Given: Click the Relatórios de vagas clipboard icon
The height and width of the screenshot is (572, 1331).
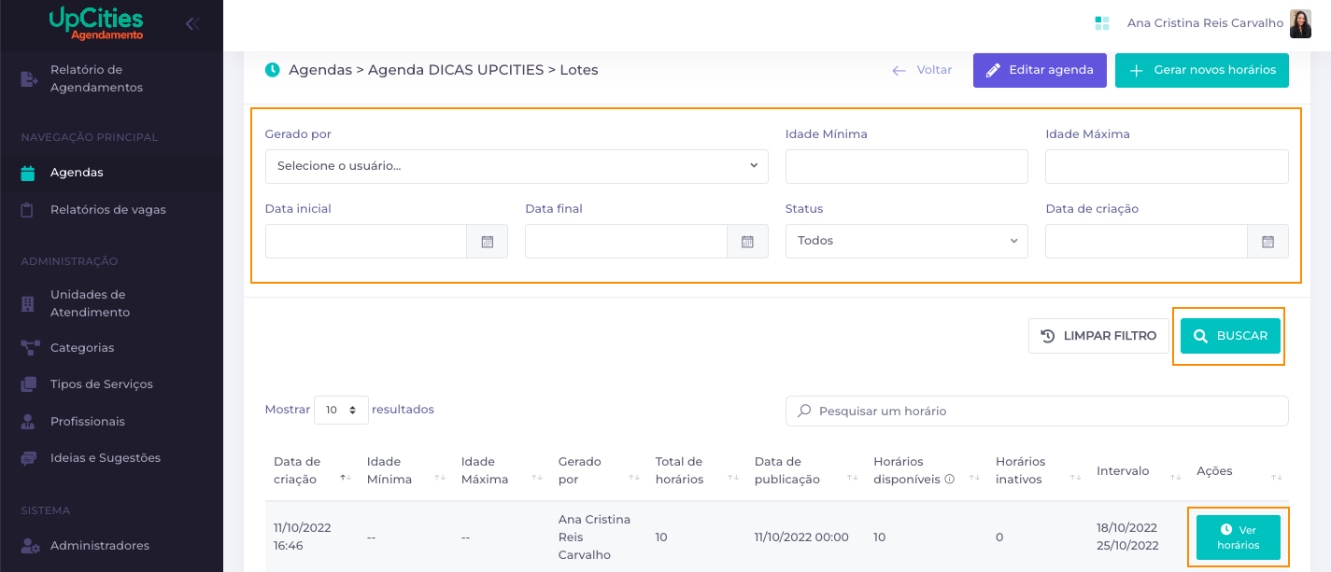Looking at the screenshot, I should coord(28,210).
